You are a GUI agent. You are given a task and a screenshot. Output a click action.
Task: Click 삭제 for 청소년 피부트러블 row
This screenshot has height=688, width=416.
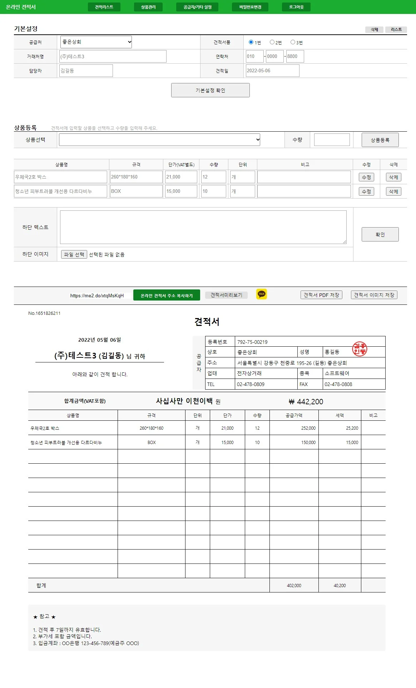[393, 191]
